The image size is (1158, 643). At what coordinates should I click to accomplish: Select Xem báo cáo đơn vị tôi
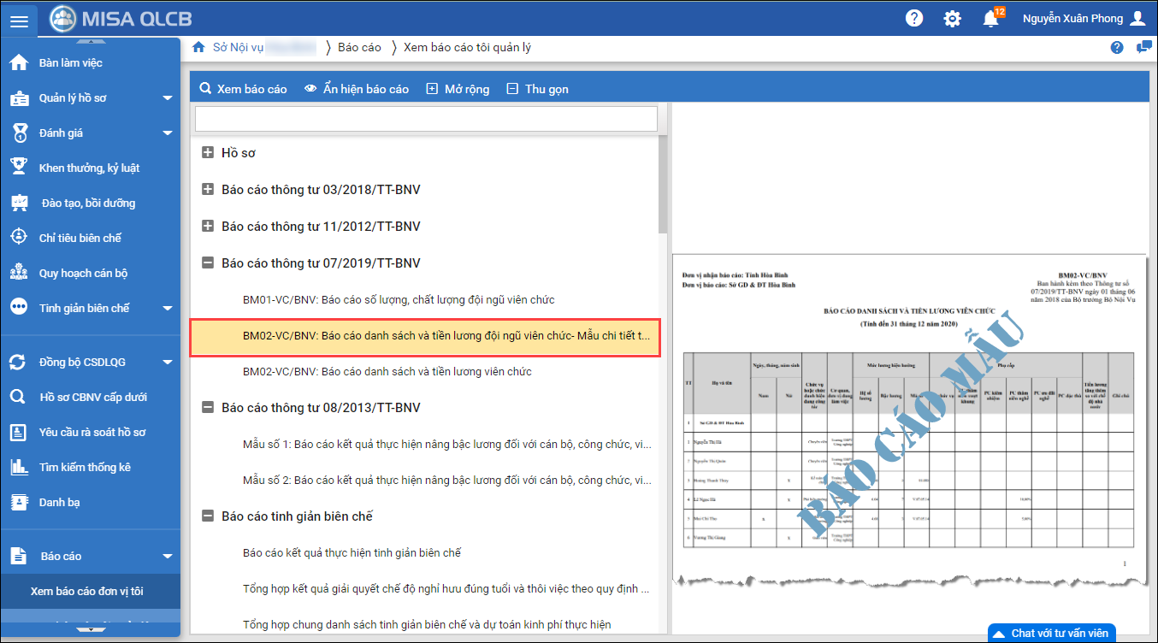pos(87,592)
